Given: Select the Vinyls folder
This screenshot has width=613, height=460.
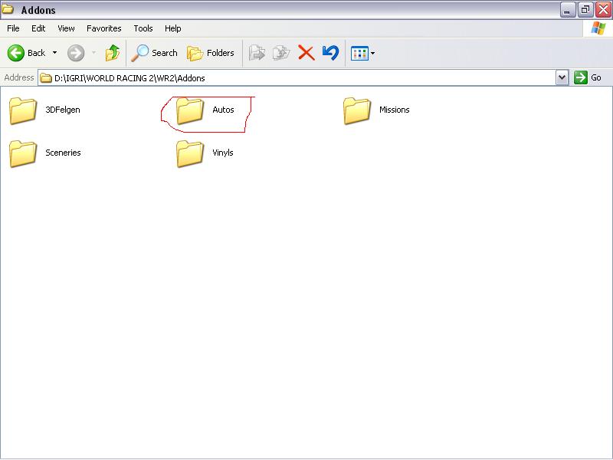Looking at the screenshot, I should [190, 153].
